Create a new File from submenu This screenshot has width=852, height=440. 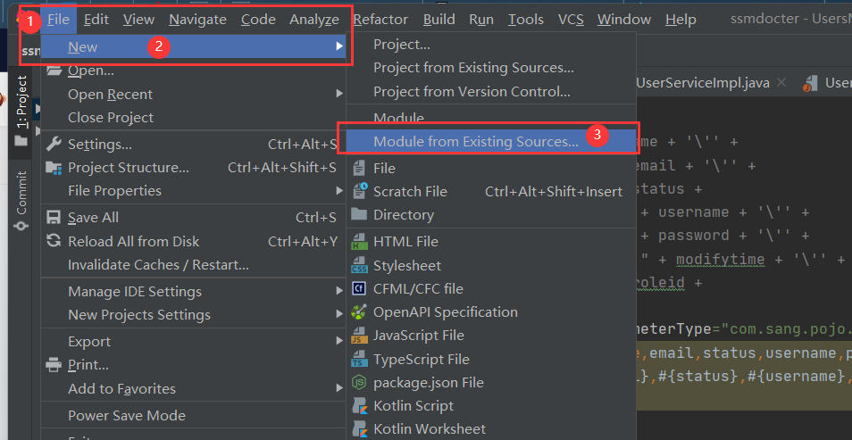pyautogui.click(x=491, y=169)
